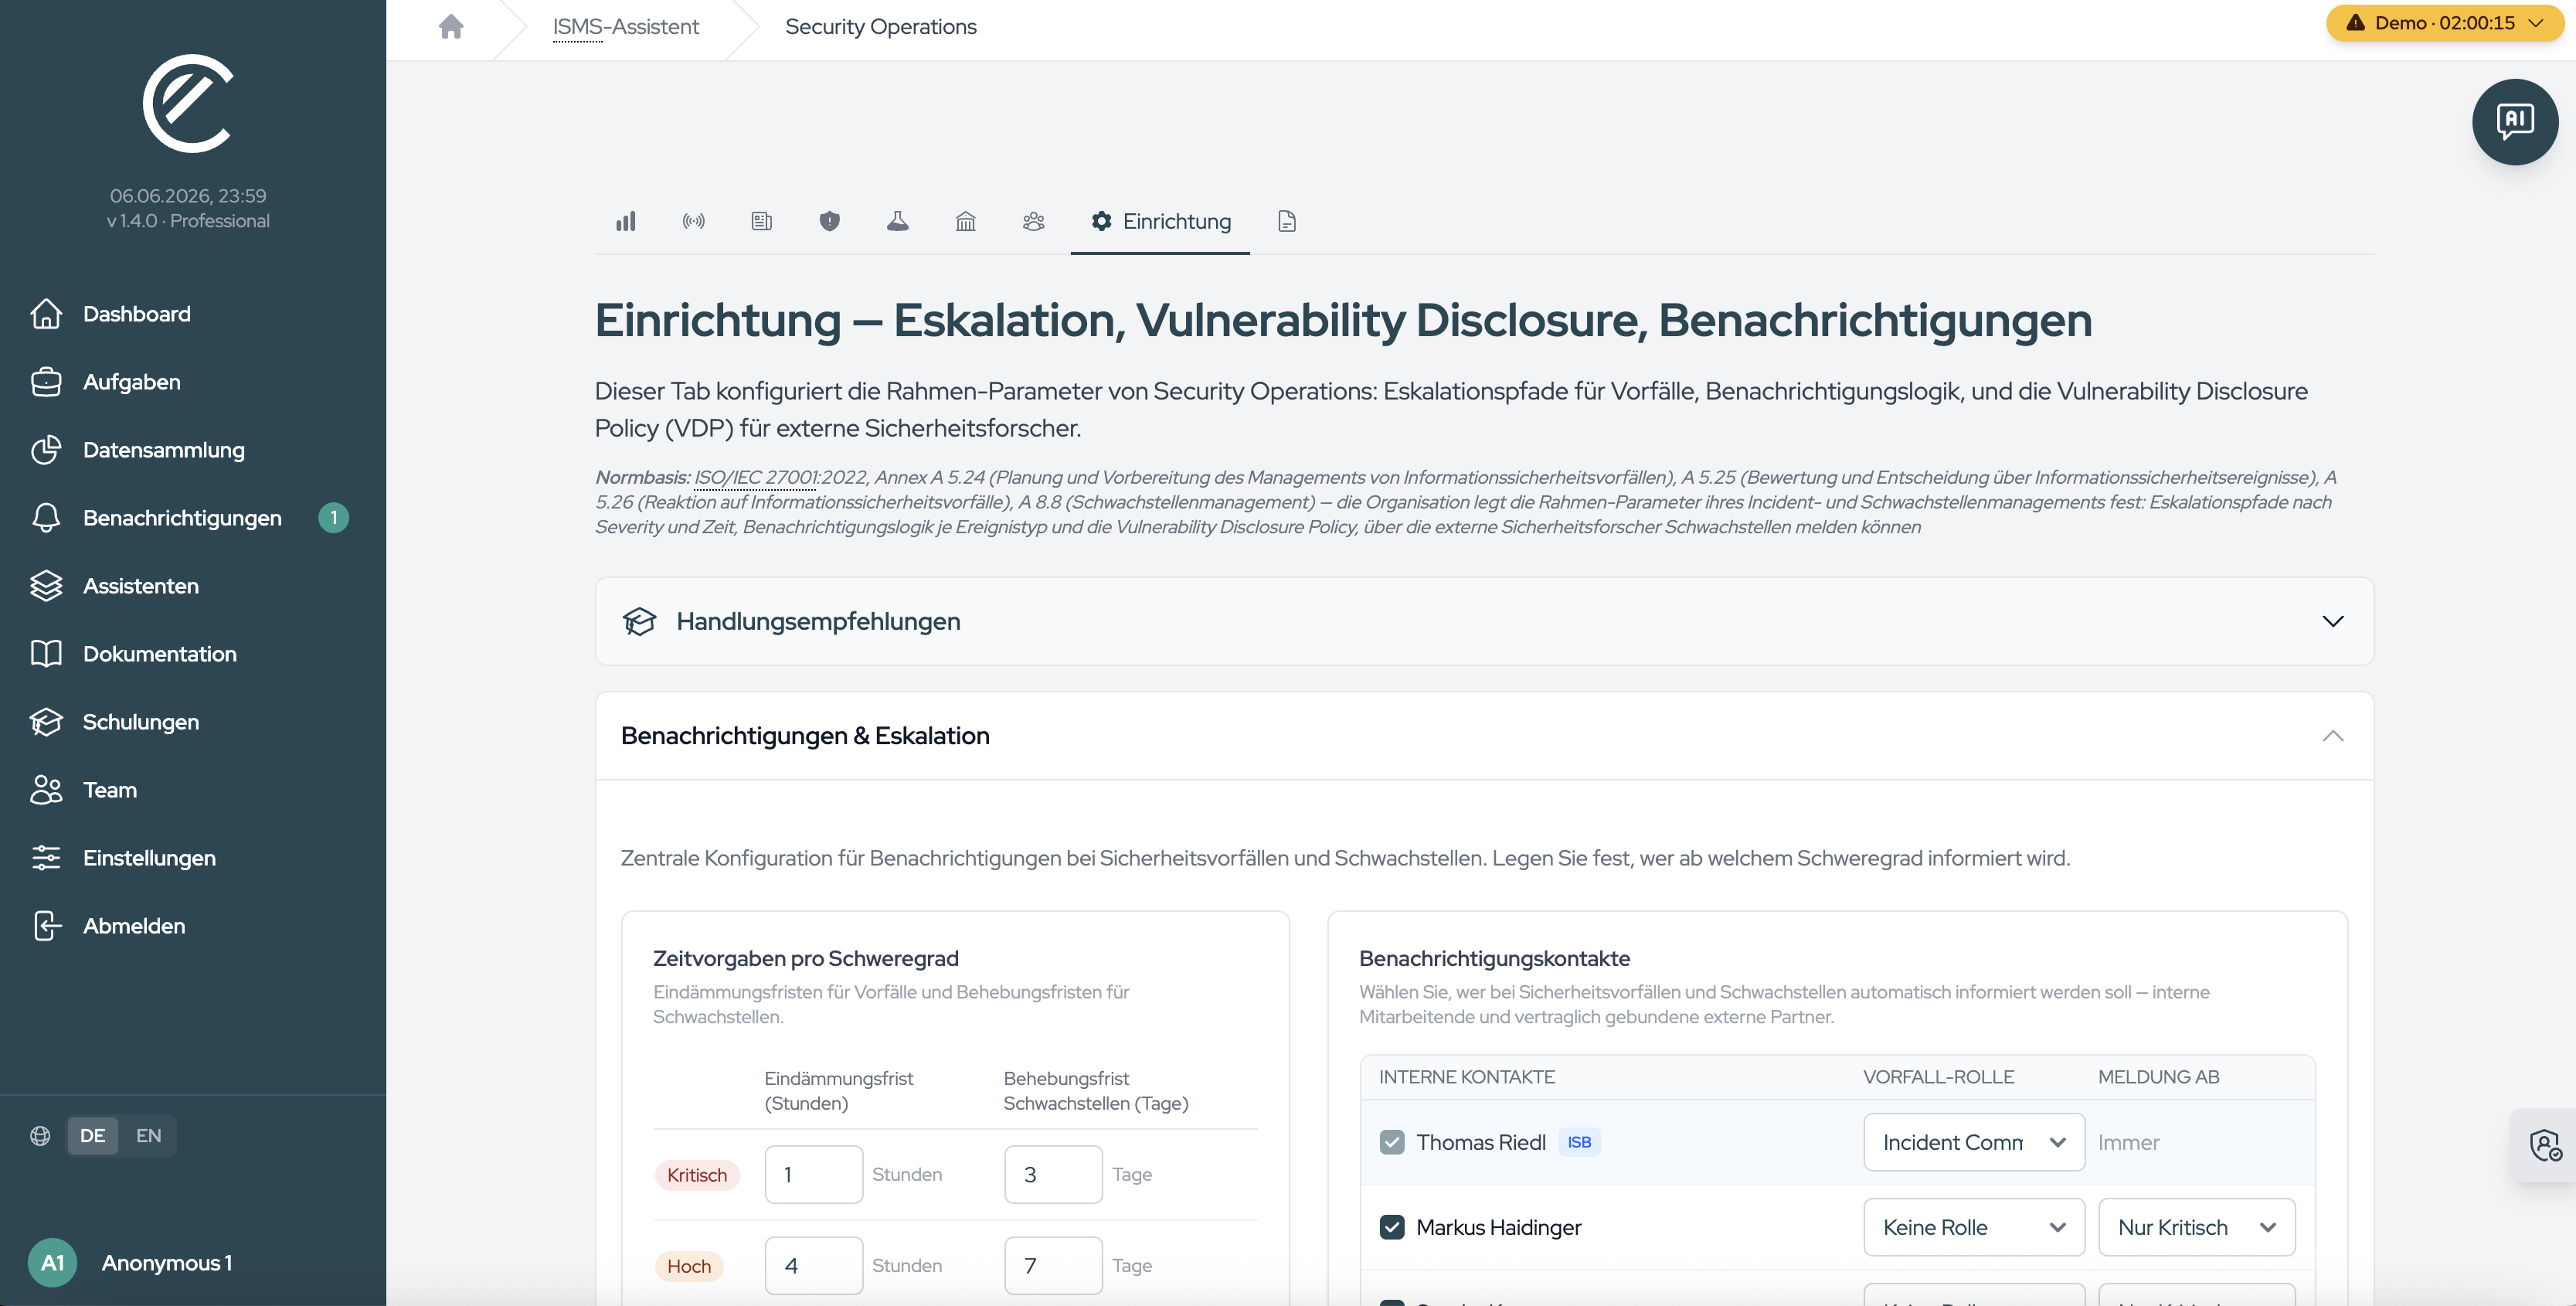Go to home via breadcrumb house icon
This screenshot has width=2576, height=1306.
[451, 27]
